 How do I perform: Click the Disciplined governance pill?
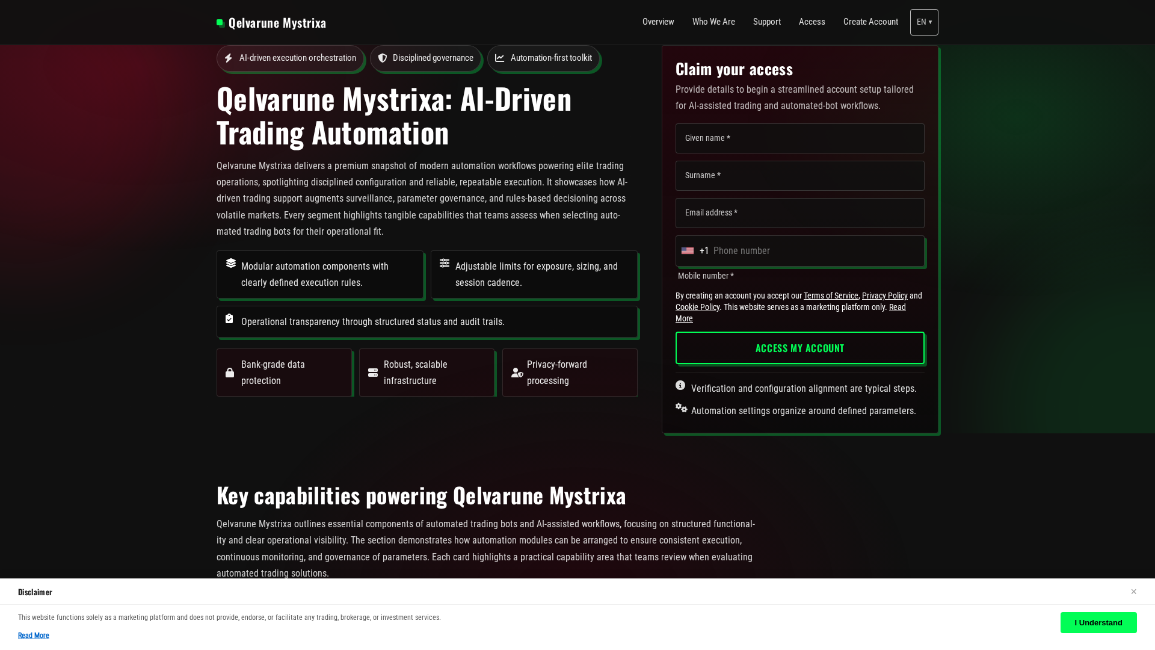pyautogui.click(x=425, y=58)
